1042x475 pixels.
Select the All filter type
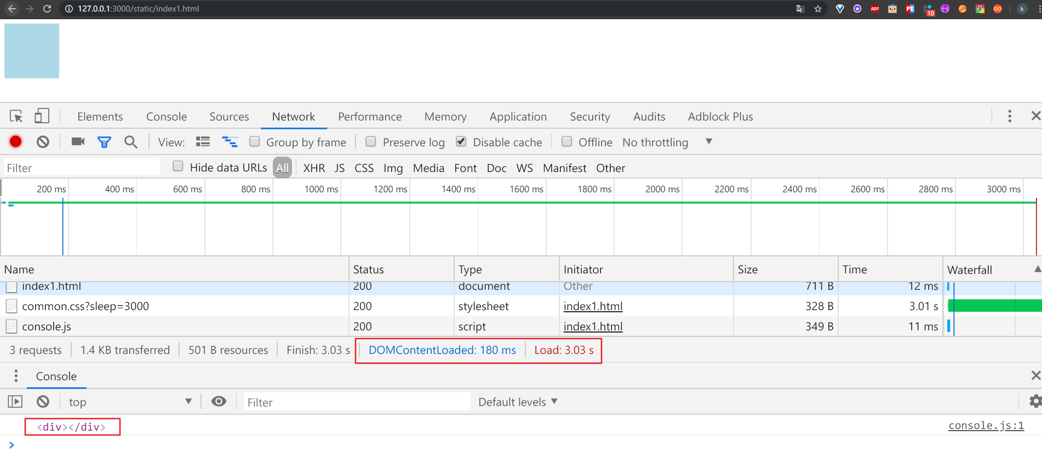pyautogui.click(x=282, y=168)
